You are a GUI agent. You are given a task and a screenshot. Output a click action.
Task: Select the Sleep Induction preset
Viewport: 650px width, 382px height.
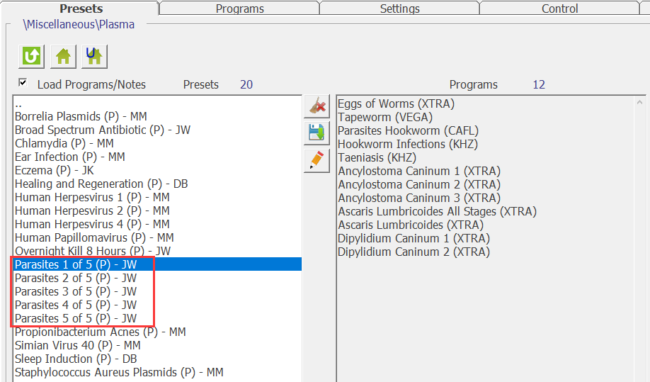(x=76, y=359)
